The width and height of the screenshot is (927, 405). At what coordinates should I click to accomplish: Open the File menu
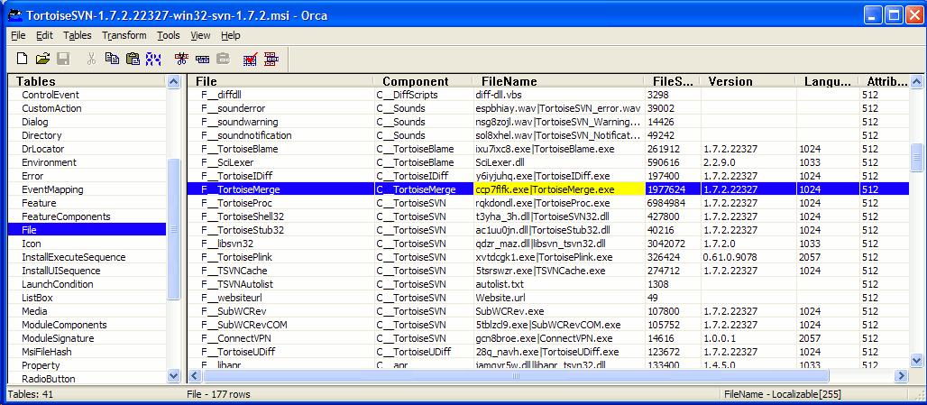tap(18, 35)
